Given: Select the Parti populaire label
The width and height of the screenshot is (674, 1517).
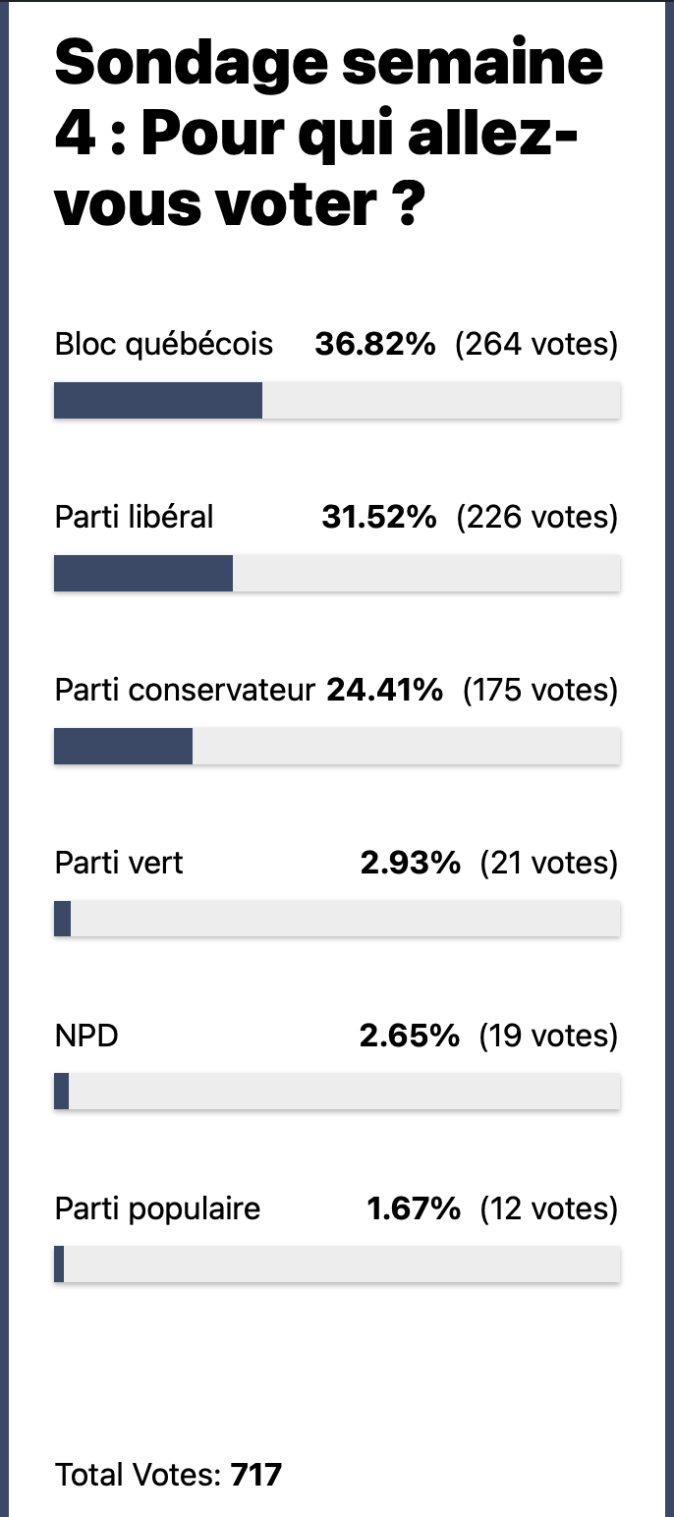Looking at the screenshot, I should coord(157,1208).
